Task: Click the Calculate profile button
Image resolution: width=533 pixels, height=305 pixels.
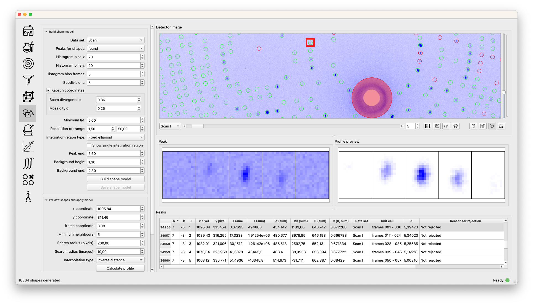Action: [120, 268]
